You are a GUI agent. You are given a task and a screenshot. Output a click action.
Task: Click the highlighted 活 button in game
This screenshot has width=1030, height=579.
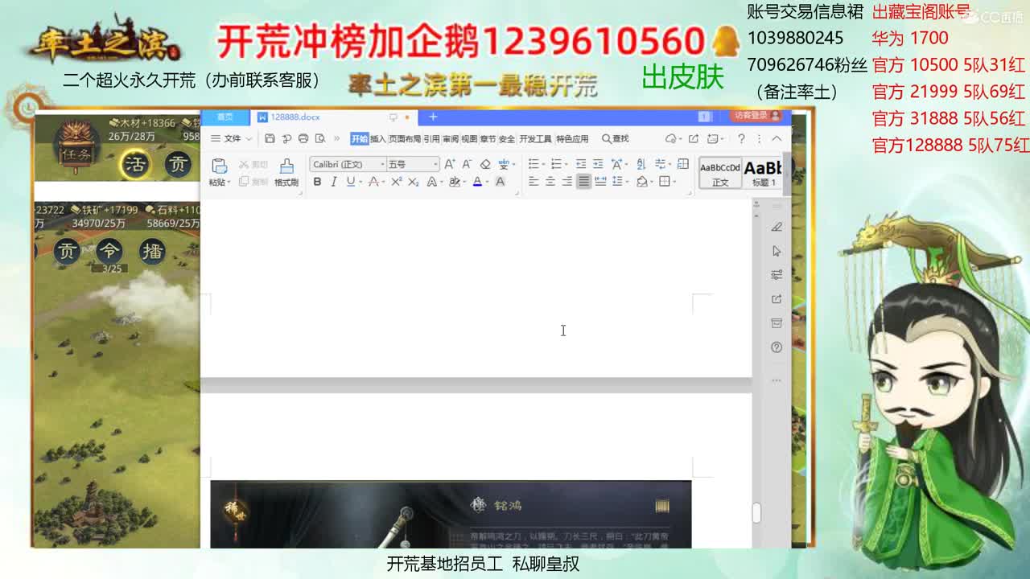point(135,165)
